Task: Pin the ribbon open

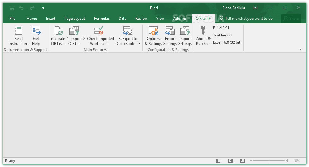Action: click(301, 49)
